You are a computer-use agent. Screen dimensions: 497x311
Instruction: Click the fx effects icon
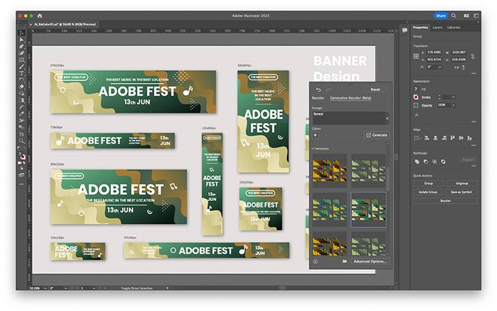pos(416,113)
